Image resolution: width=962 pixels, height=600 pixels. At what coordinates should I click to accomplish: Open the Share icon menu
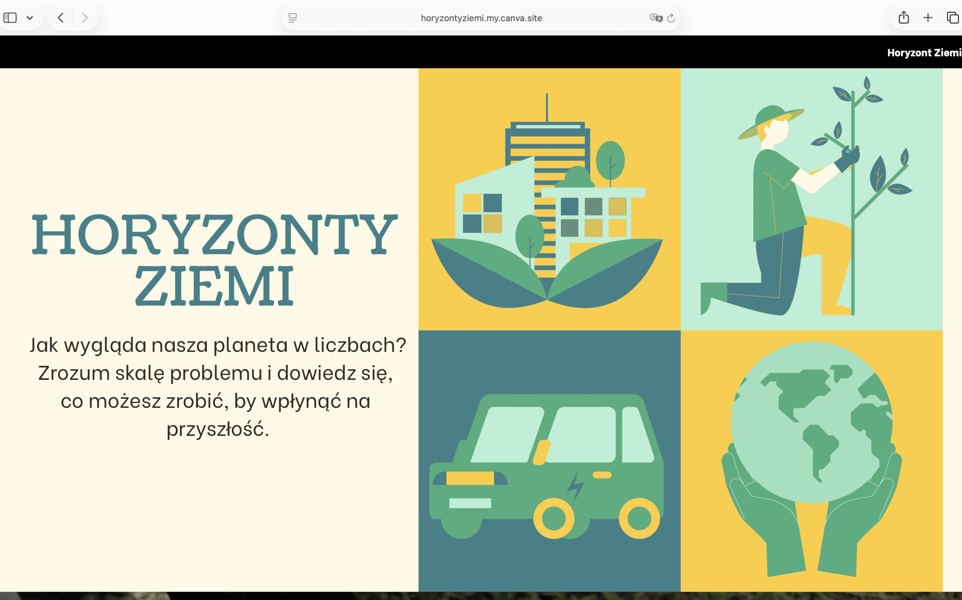click(x=904, y=18)
